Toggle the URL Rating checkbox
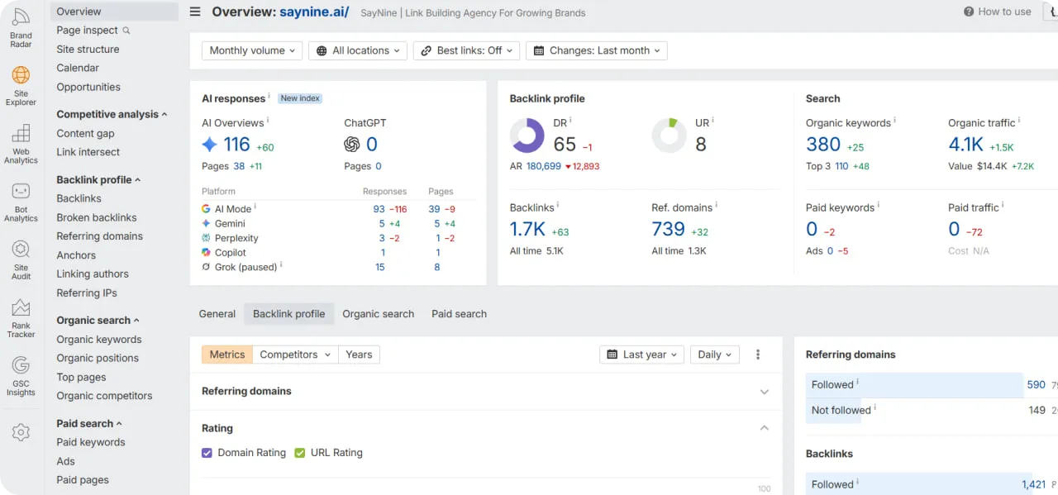 pos(300,453)
